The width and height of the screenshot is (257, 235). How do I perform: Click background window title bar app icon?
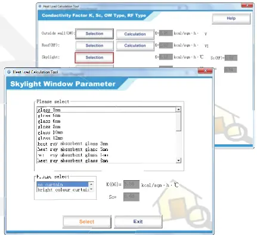(x=40, y=7)
